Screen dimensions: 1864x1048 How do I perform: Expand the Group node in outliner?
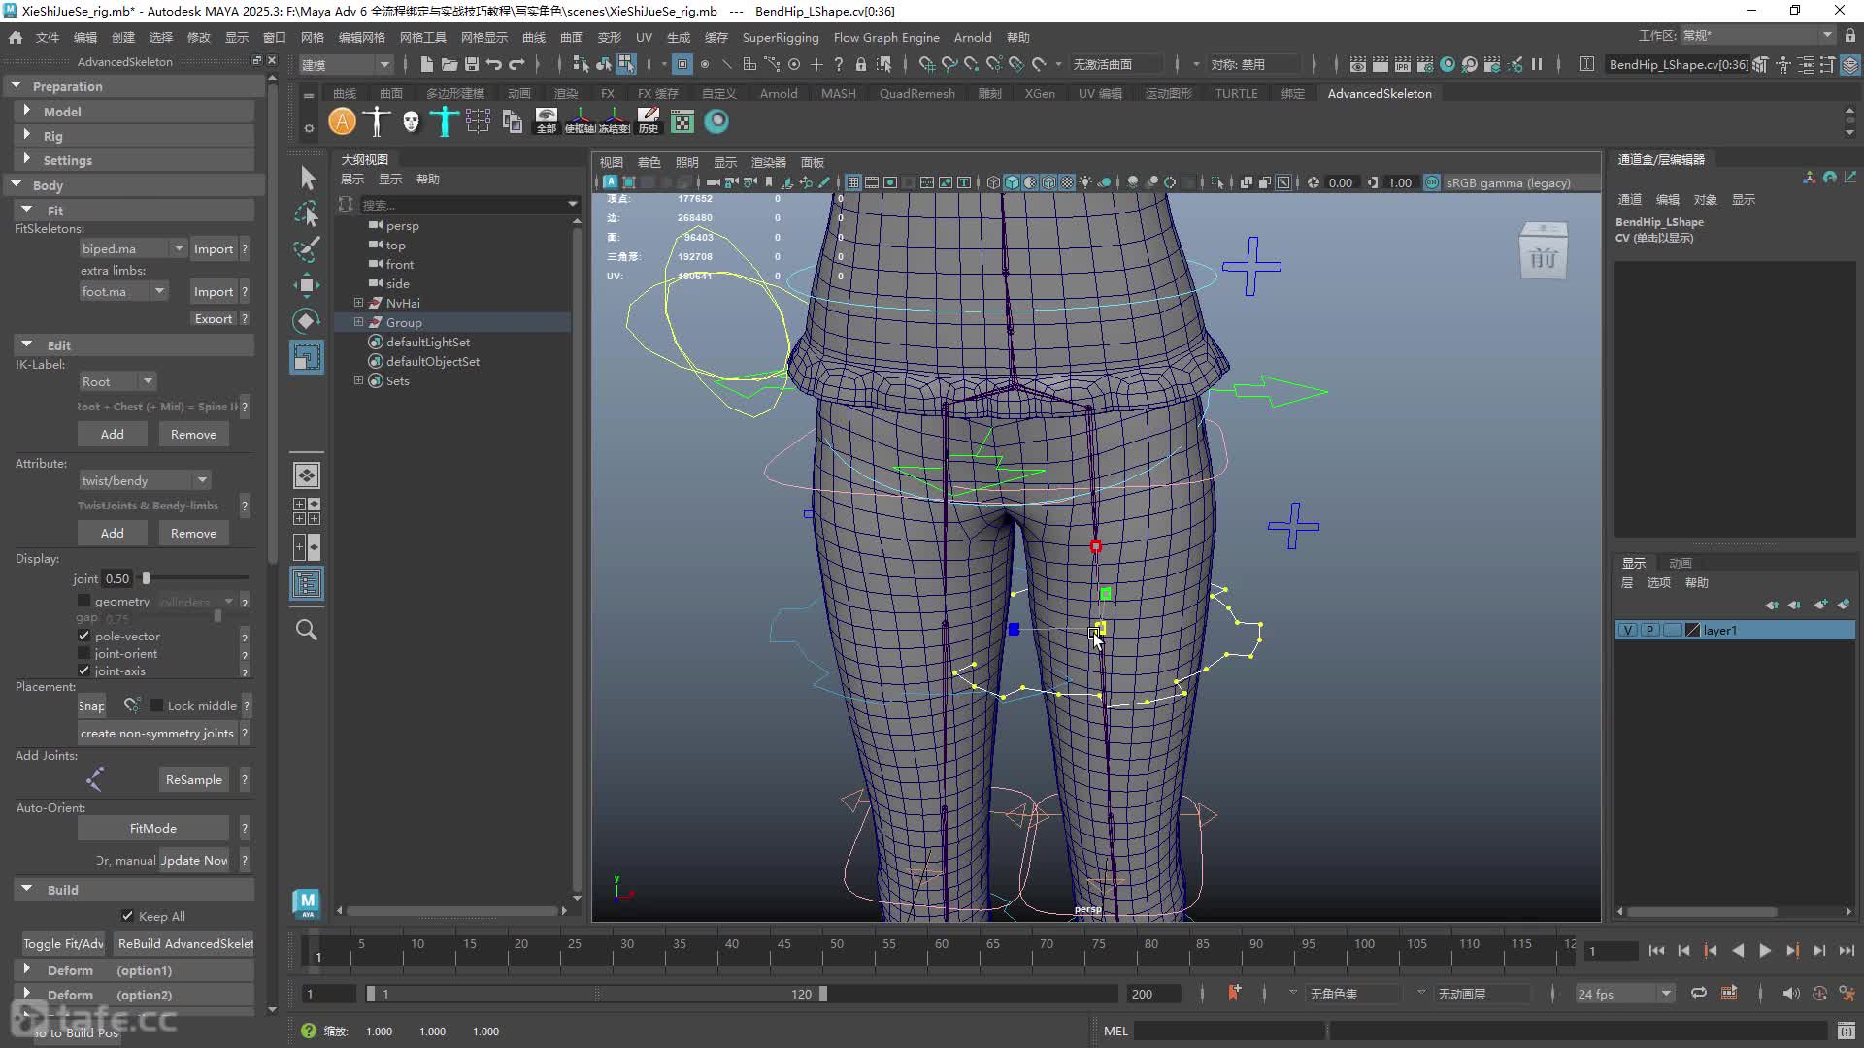(359, 322)
